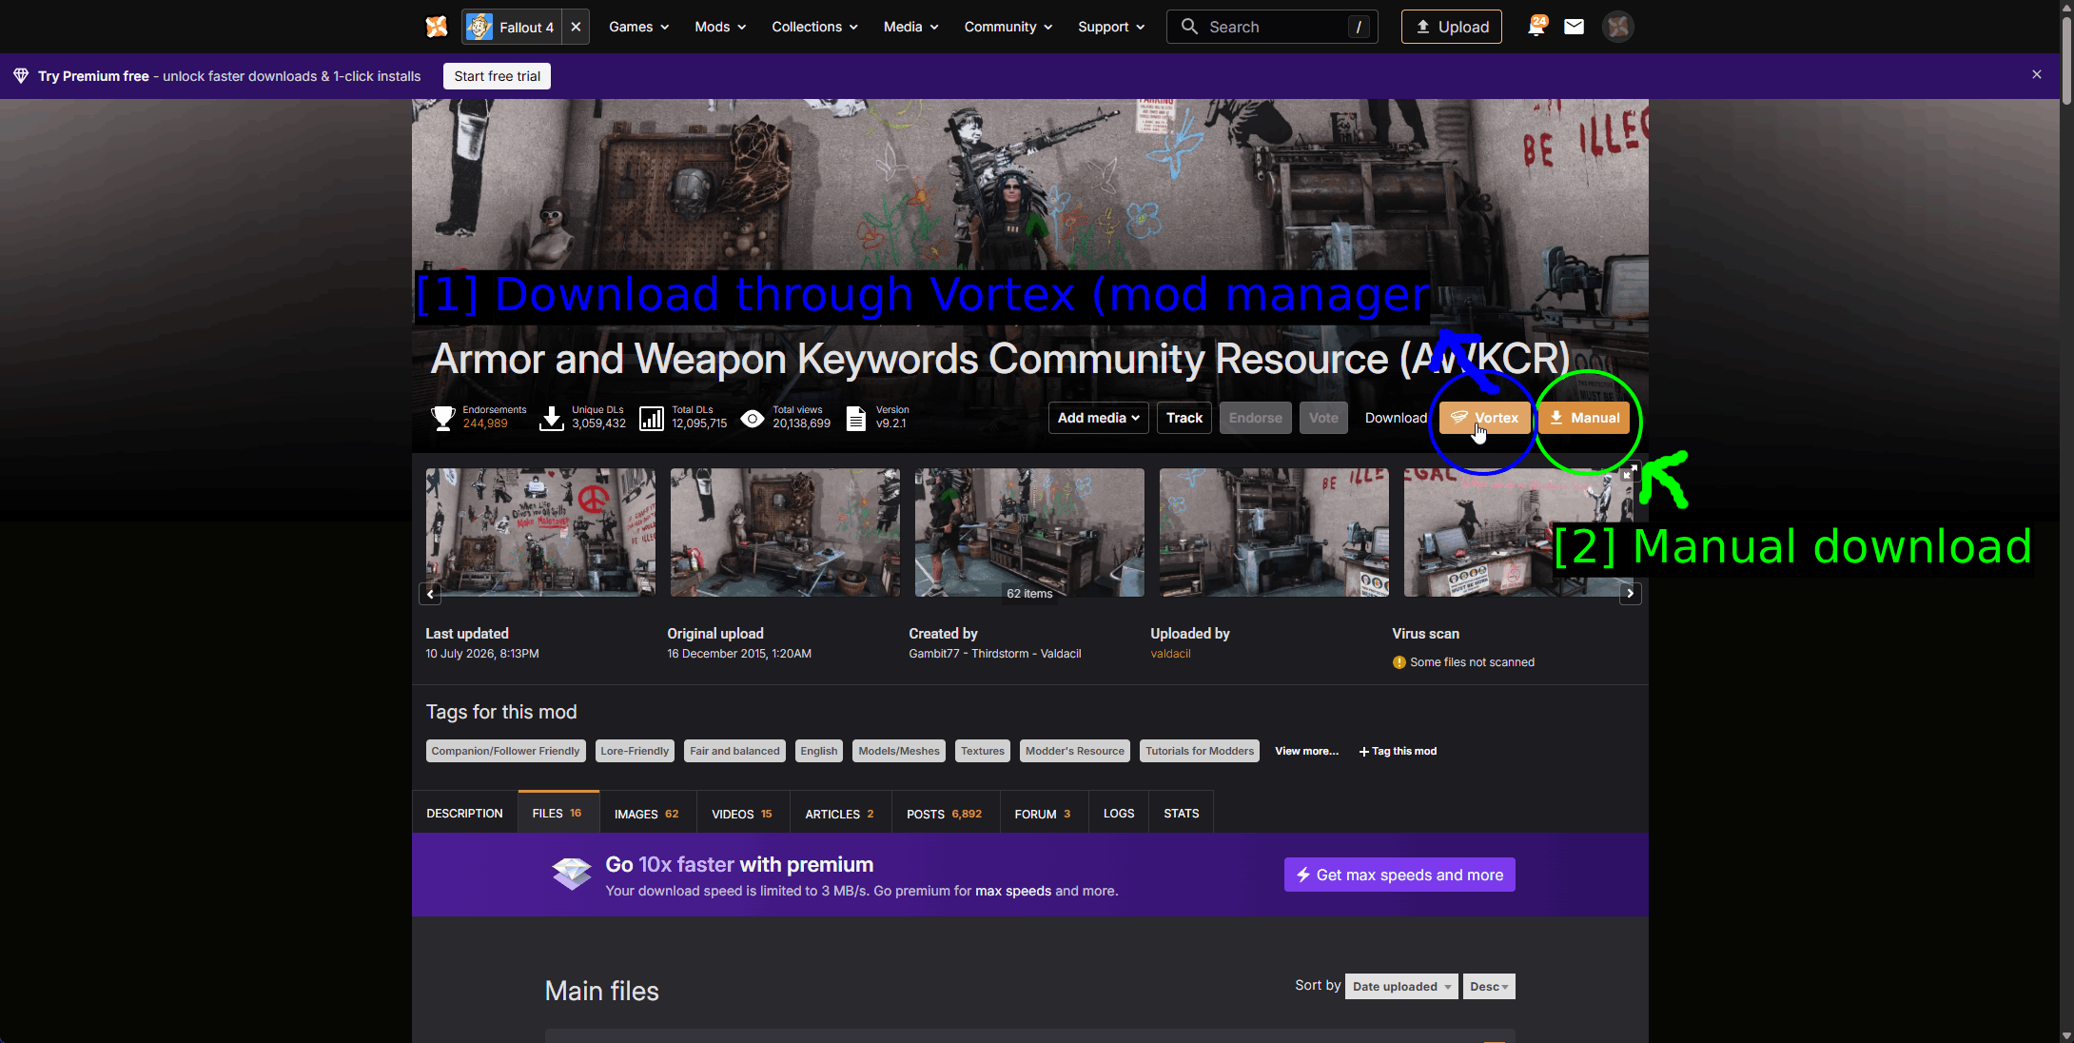Screen dimensions: 2074x1043
Task: Click the Start free trial button
Action: (x=497, y=76)
